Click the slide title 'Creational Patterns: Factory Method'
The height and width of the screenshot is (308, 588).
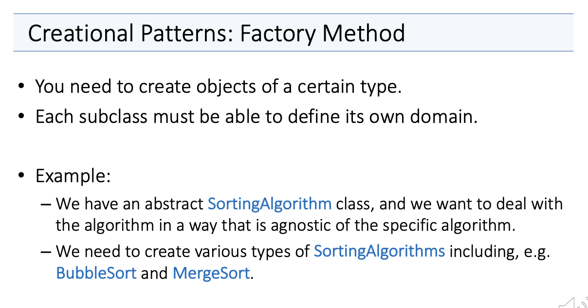(x=217, y=34)
